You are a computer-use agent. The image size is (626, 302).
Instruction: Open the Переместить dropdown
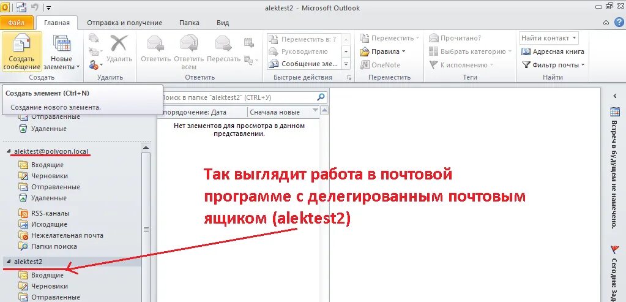(389, 39)
